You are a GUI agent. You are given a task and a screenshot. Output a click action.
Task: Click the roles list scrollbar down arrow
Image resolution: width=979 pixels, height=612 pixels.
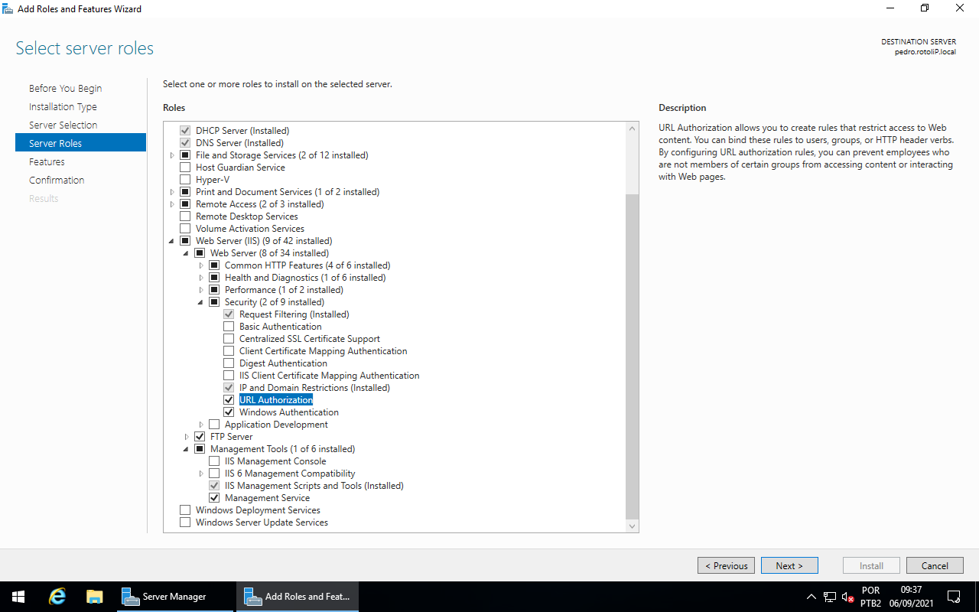tap(632, 526)
